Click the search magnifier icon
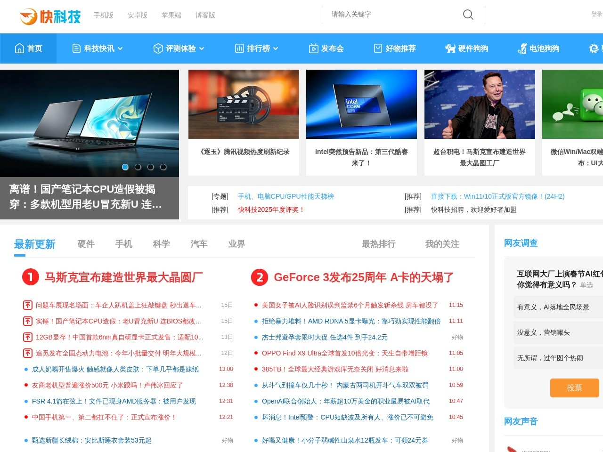This screenshot has width=603, height=452. (468, 15)
